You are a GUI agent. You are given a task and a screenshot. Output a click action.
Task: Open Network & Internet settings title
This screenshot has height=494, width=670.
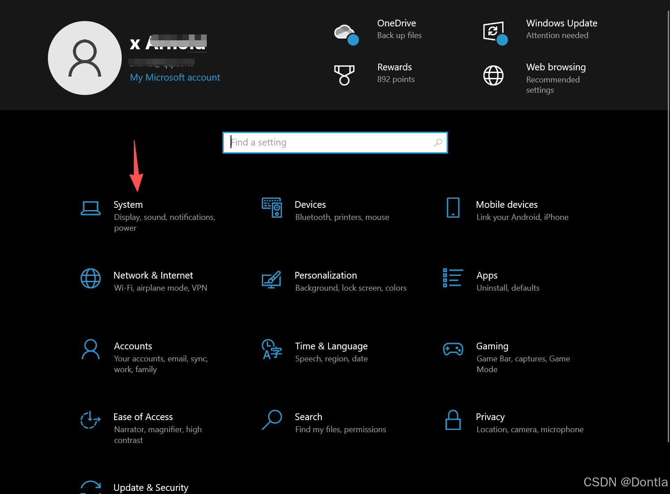coord(153,275)
